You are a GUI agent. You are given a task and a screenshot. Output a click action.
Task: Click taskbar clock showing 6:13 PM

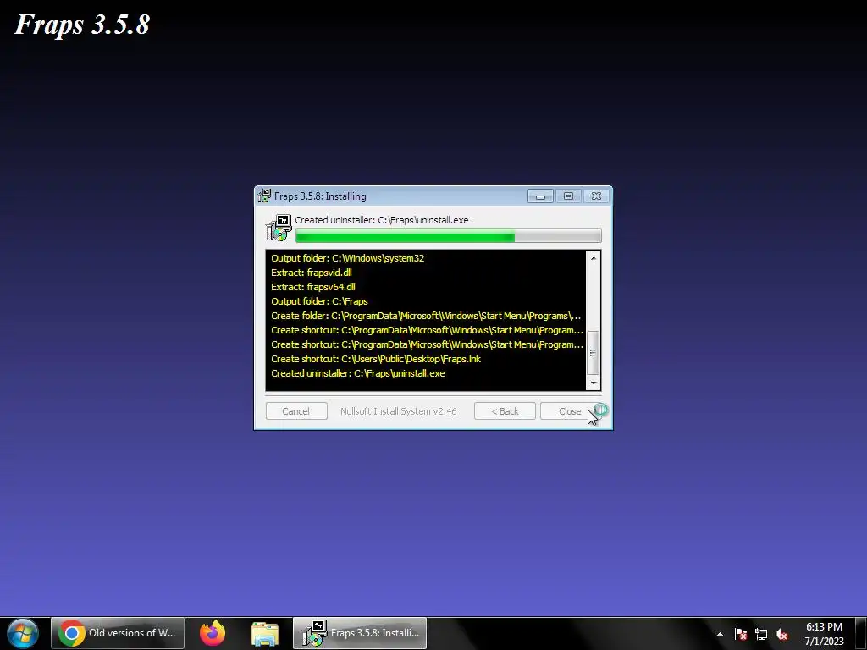824,634
